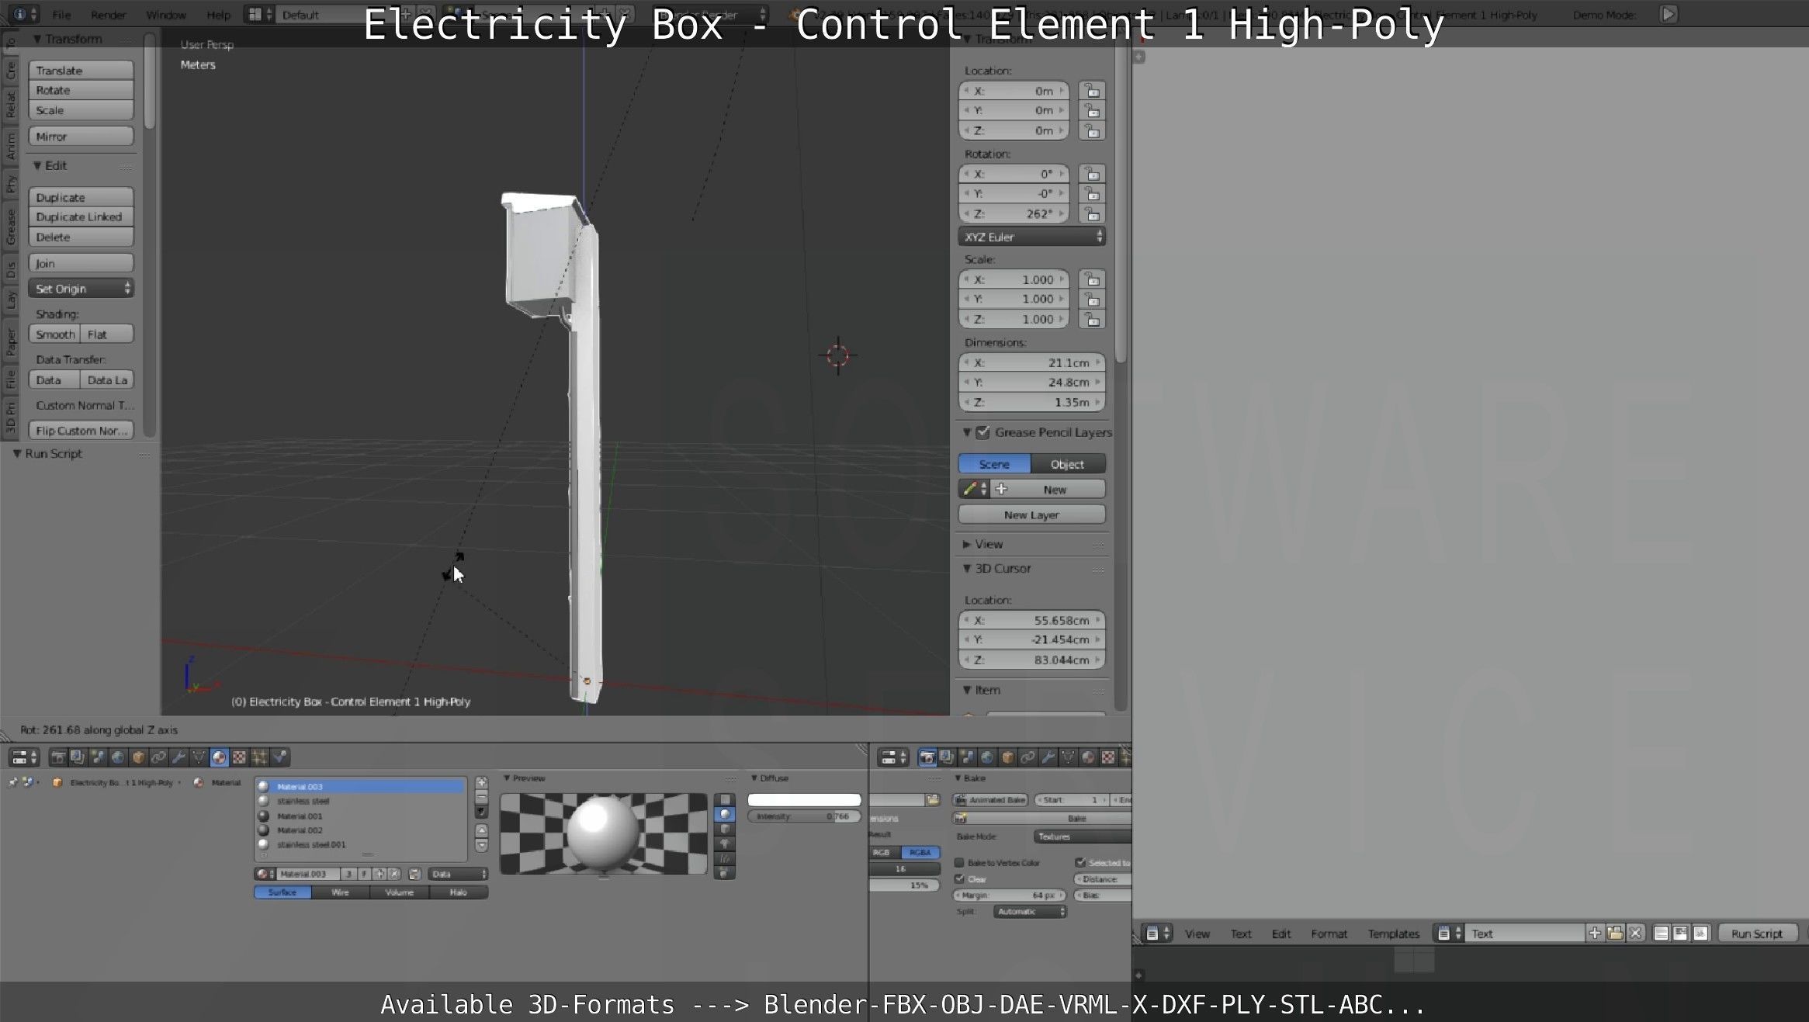Toggle syntax highlighting in the text editor
Viewport: 1809px width, 1022px height.
[1700, 934]
